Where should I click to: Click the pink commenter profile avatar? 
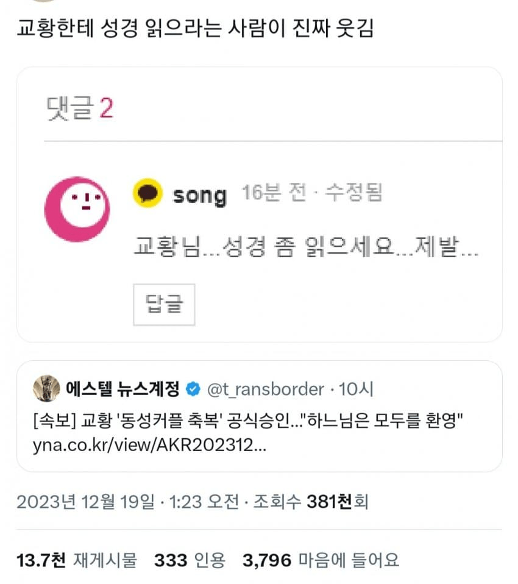click(77, 209)
